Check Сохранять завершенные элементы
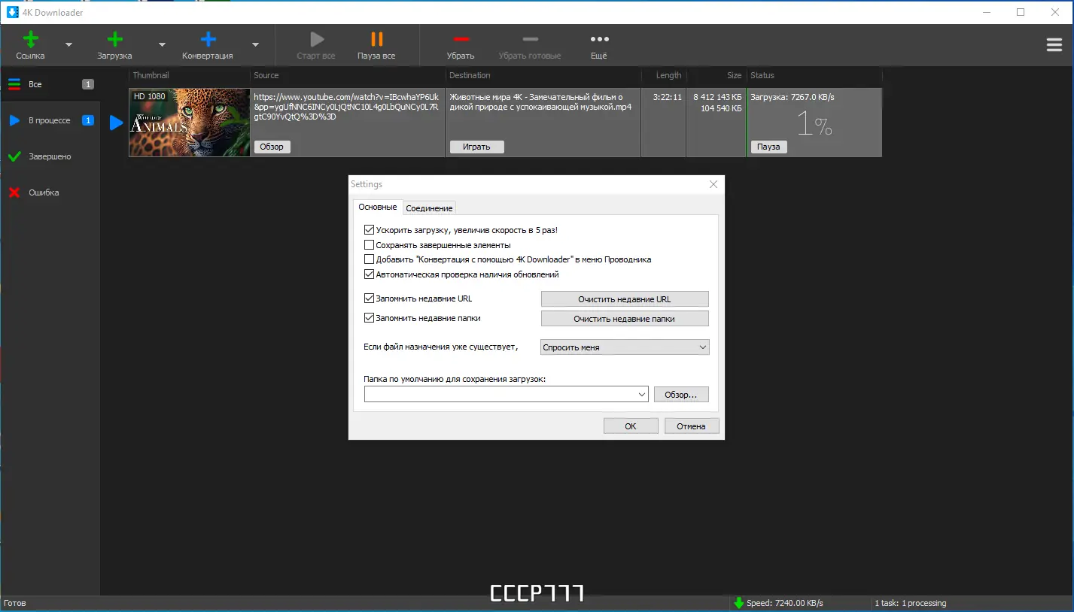The image size is (1074, 612). (369, 245)
